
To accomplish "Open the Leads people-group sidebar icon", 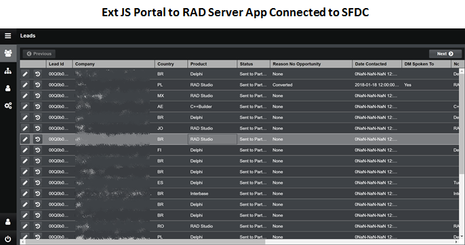I will (x=8, y=53).
